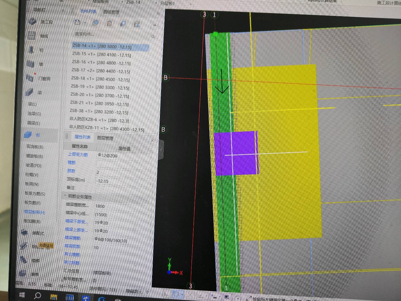Click the cross-line tool in bottom toolbar
This screenshot has width=401, height=301.
click(x=190, y=294)
